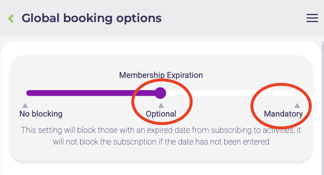Click the Global booking options title

tap(91, 18)
